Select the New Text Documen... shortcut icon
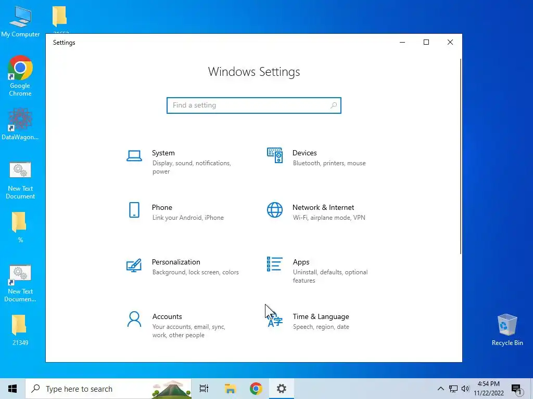 coord(20,284)
